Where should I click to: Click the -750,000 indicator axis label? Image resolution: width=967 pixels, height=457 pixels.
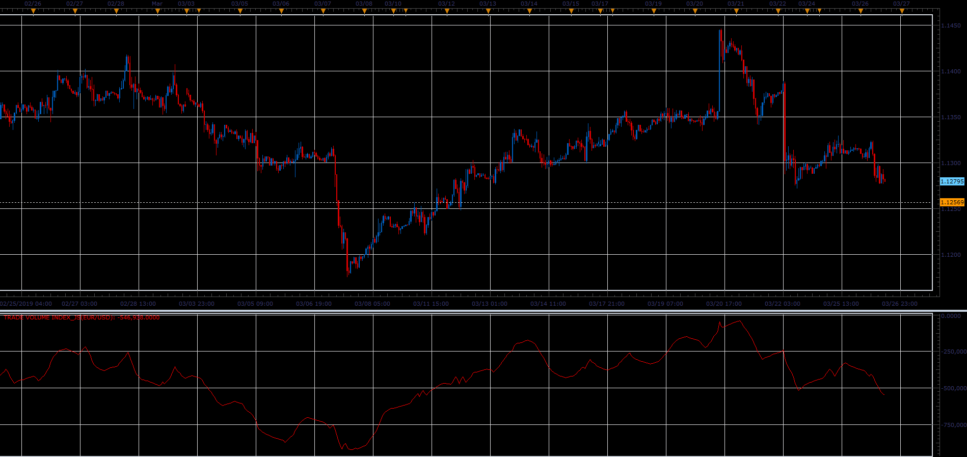coord(953,425)
